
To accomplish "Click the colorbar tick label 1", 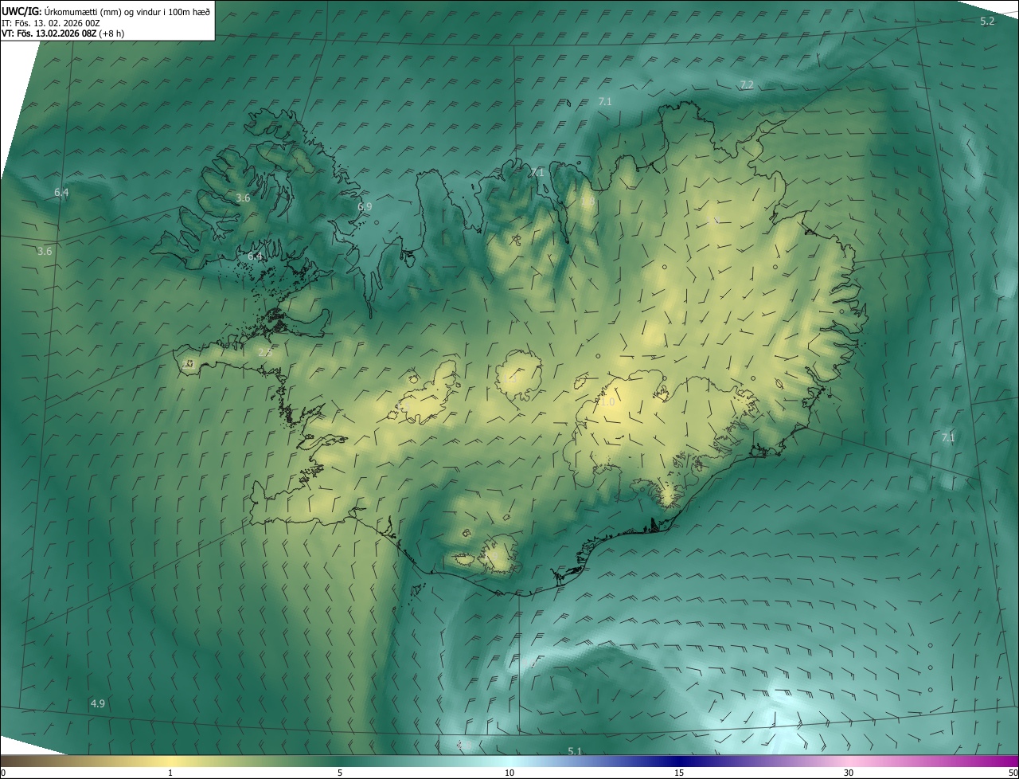I will pos(170,773).
